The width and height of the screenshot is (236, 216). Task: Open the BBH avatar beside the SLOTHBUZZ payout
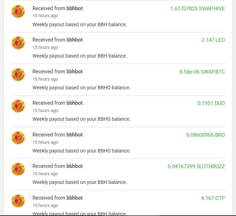18,169
